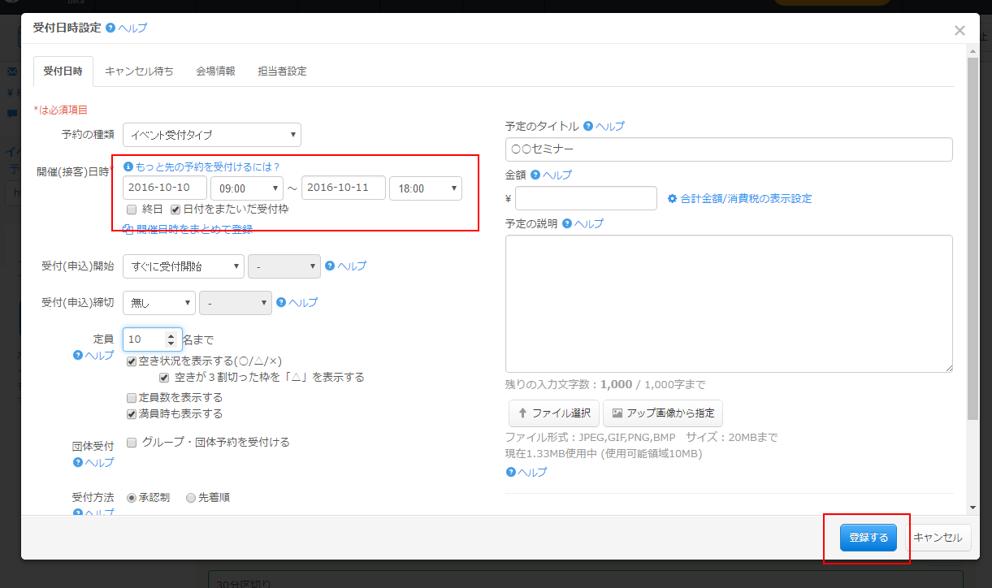Enable the 終日 checkbox
This screenshot has height=588, width=992.
(x=131, y=210)
